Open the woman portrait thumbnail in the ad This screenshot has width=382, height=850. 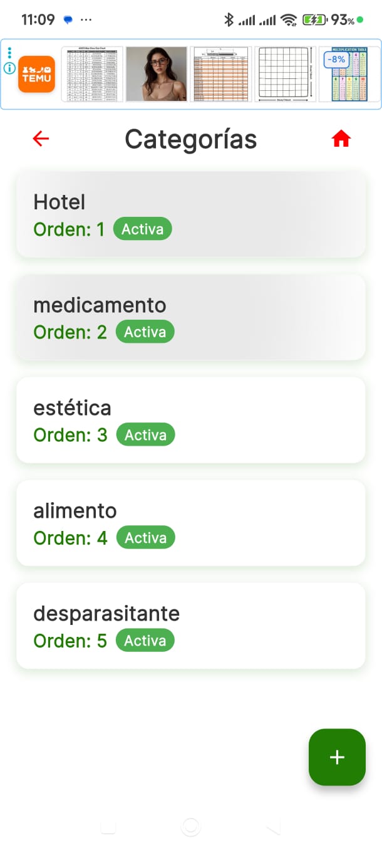point(155,73)
